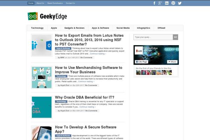
Task: Open No Comments on Oracle DBA post
Action: [x=91, y=111]
